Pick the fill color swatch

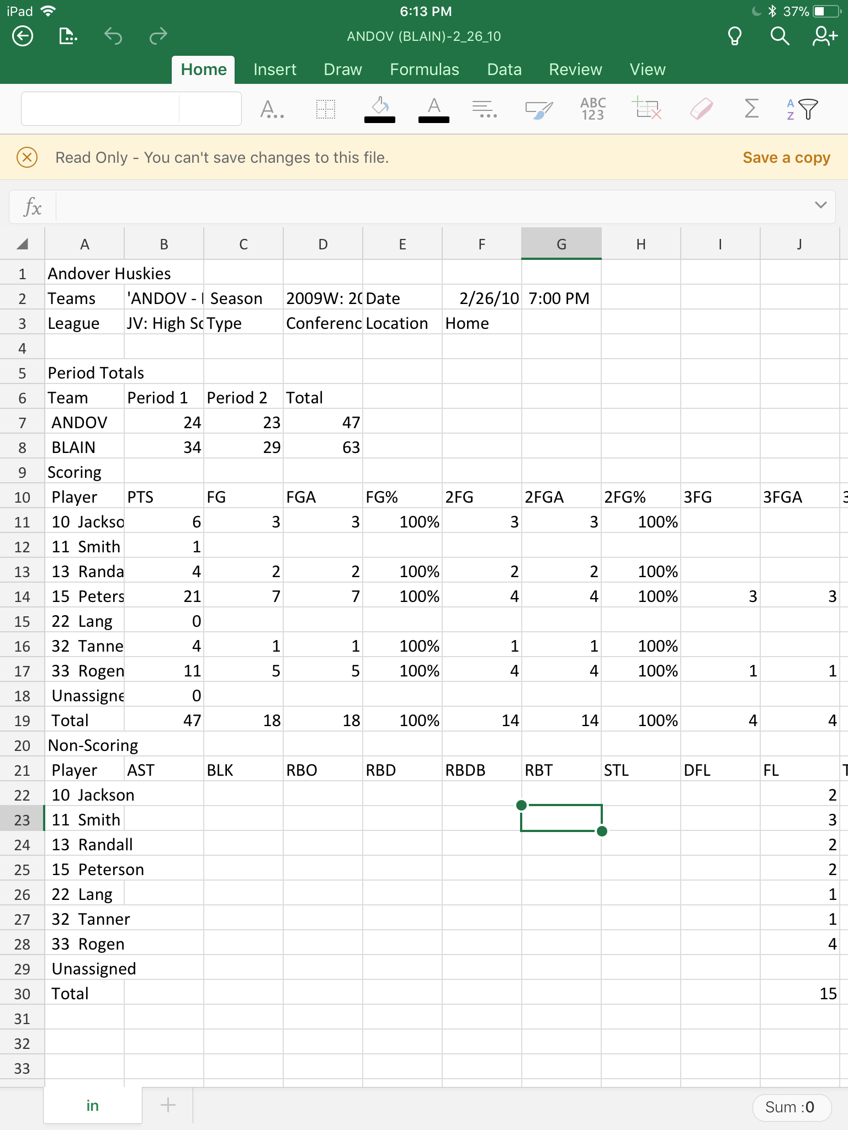click(x=380, y=109)
